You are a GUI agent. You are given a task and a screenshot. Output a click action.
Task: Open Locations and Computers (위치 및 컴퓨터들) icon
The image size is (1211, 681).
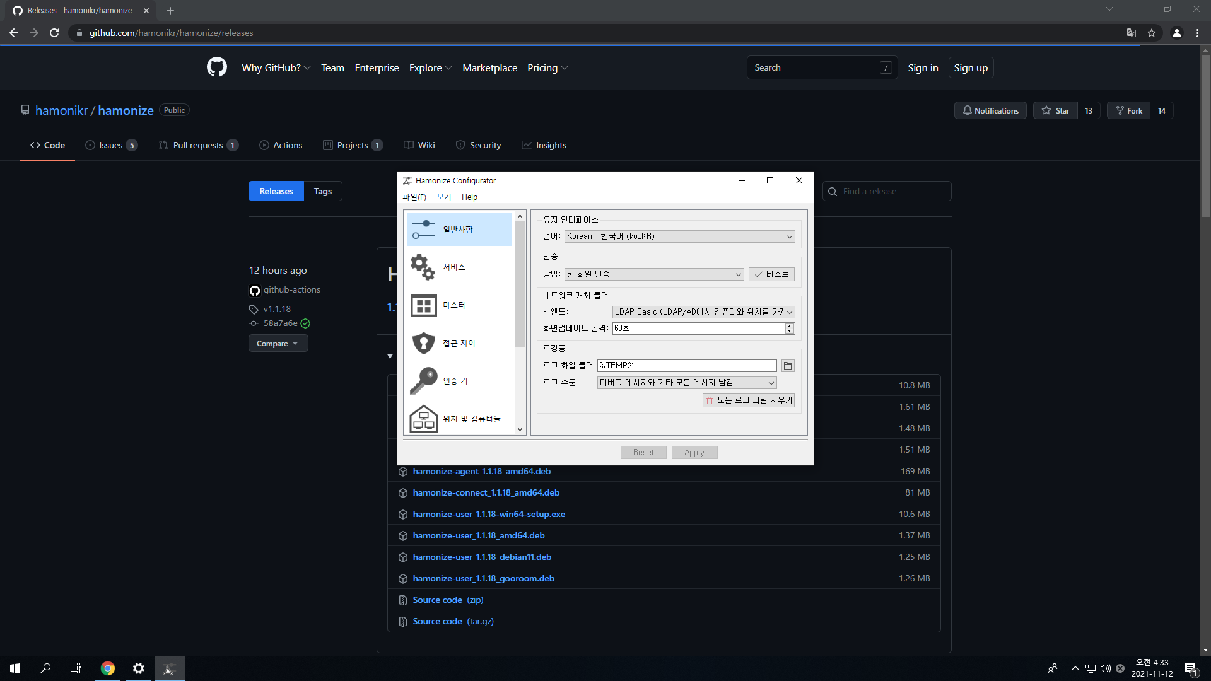coord(423,419)
